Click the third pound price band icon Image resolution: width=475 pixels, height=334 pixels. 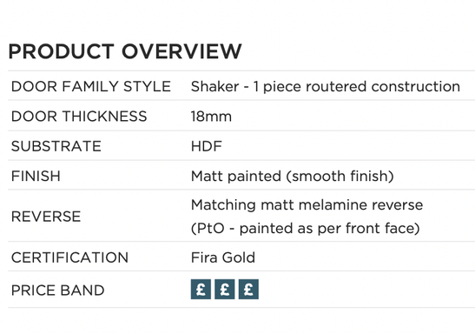pos(248,289)
